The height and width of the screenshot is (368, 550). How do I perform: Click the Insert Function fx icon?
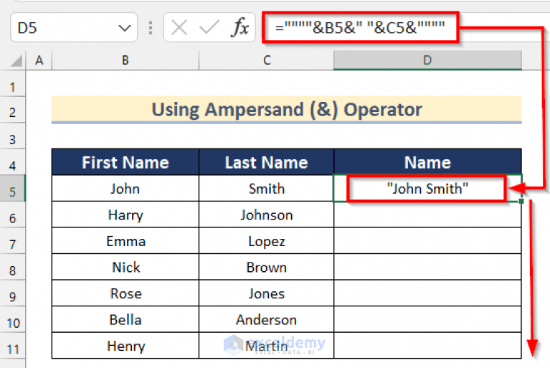click(240, 27)
